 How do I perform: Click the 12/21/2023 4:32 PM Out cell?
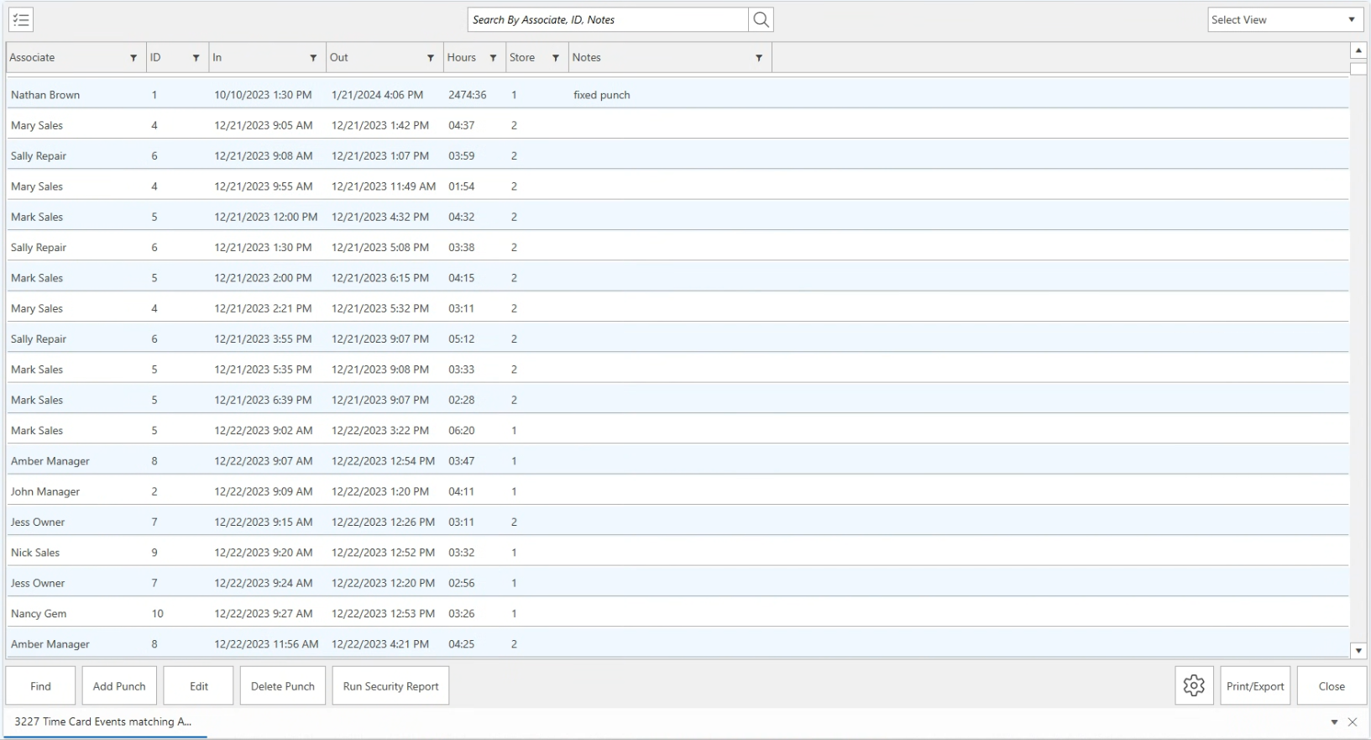coord(380,217)
